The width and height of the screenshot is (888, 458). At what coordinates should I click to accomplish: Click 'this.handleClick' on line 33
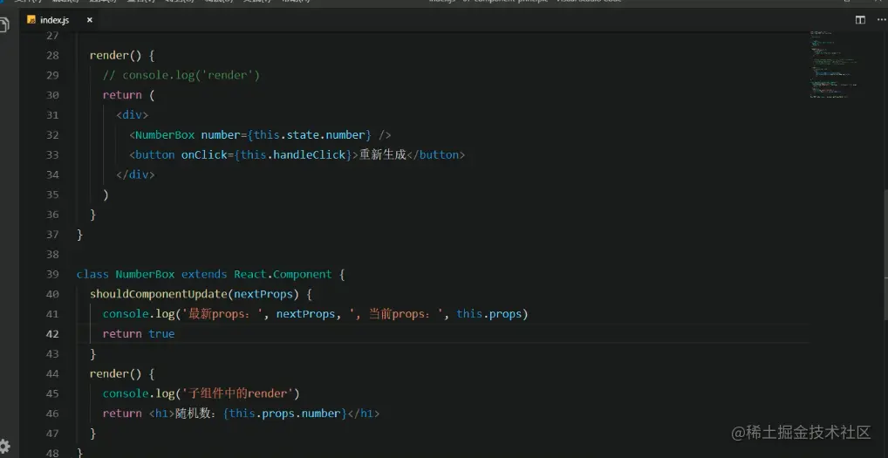[293, 154]
